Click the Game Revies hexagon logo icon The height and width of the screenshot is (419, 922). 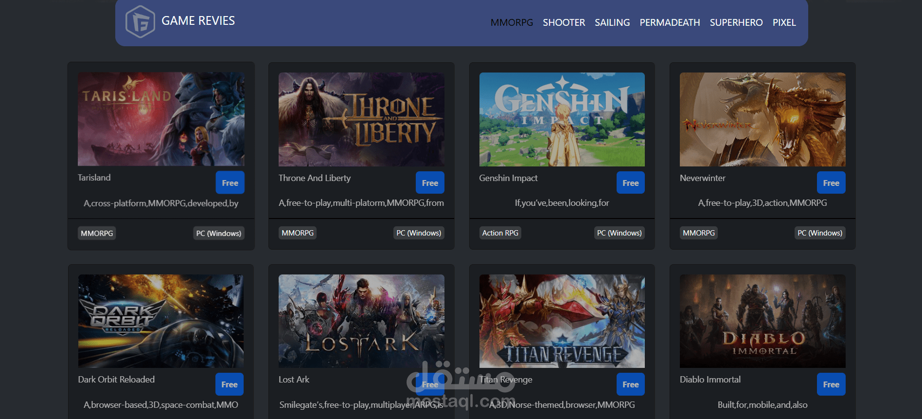[x=140, y=21]
